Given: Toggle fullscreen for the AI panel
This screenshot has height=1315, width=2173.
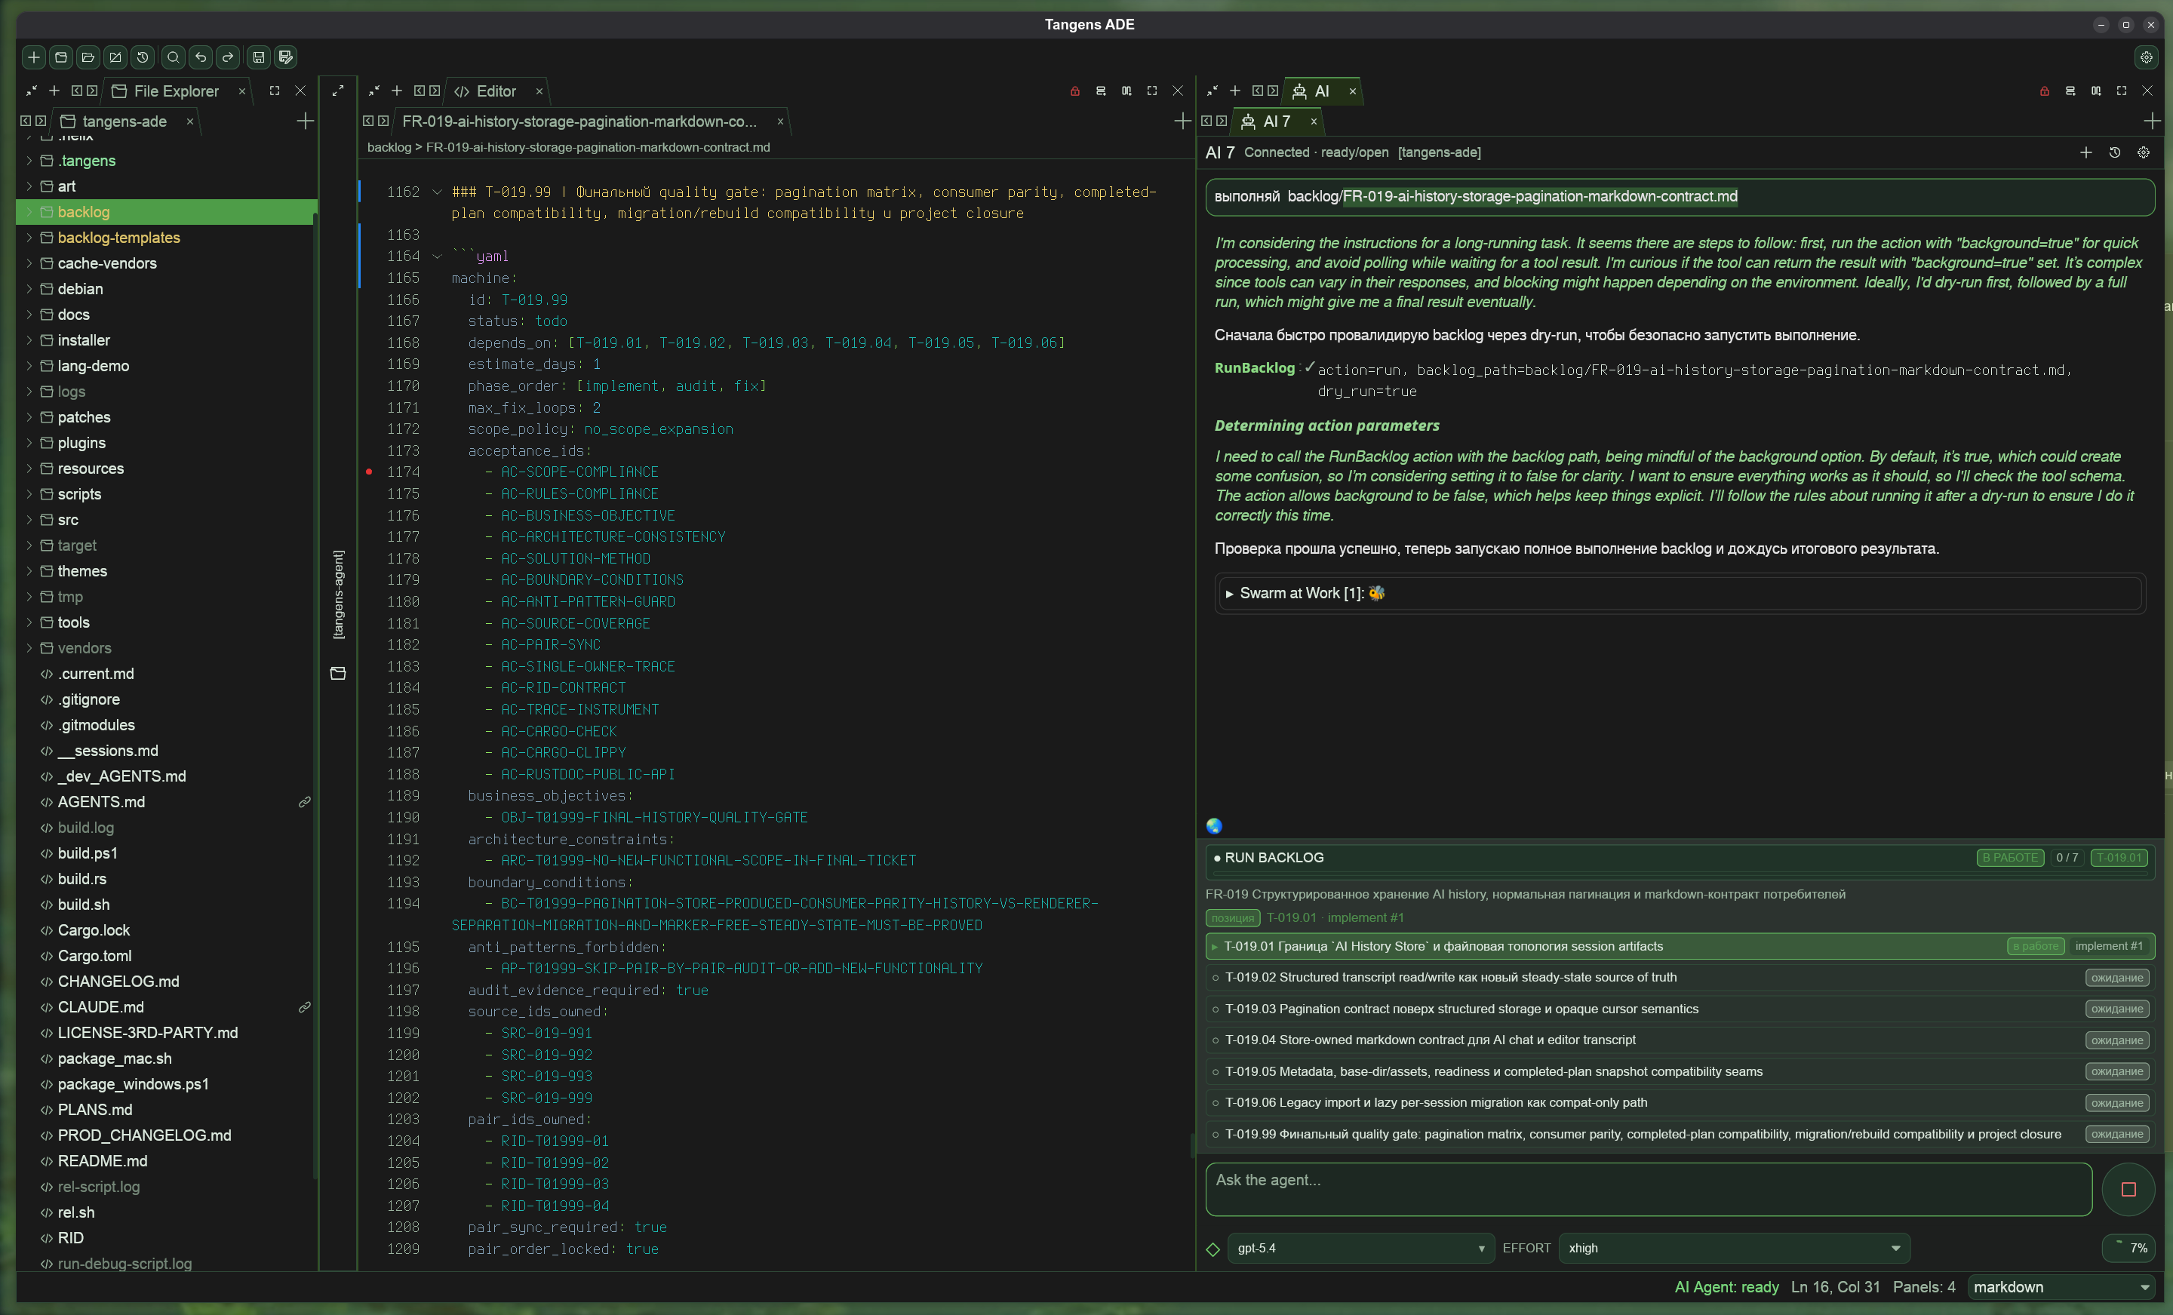Looking at the screenshot, I should click(x=2122, y=91).
